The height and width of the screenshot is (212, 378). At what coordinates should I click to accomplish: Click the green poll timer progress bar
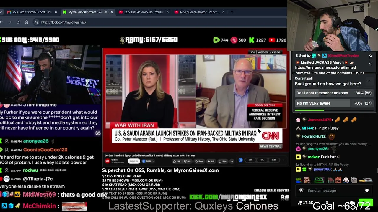[x=334, y=110]
